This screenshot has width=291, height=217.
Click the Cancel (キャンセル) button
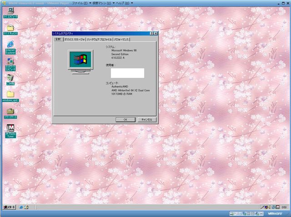147,120
